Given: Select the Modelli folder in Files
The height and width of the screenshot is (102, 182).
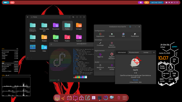Looking at the screenshot, I should click(44, 38).
